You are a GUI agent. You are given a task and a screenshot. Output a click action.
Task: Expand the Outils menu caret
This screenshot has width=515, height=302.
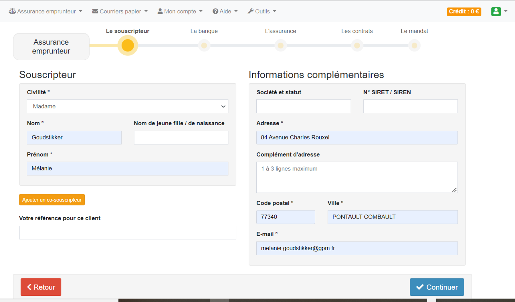(275, 11)
